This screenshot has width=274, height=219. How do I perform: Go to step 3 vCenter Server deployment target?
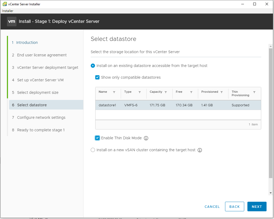[x=45, y=68]
